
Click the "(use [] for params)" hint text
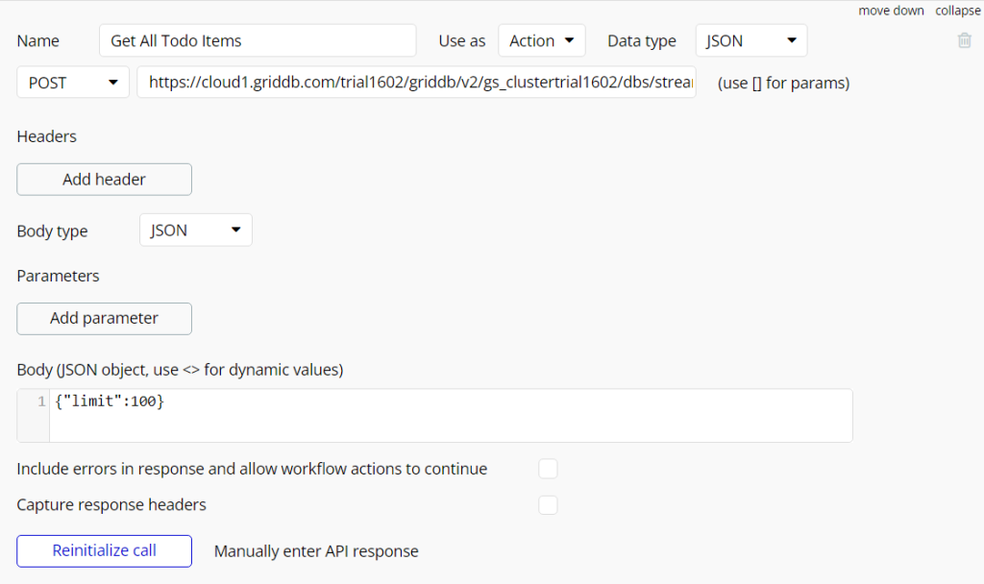coord(783,83)
